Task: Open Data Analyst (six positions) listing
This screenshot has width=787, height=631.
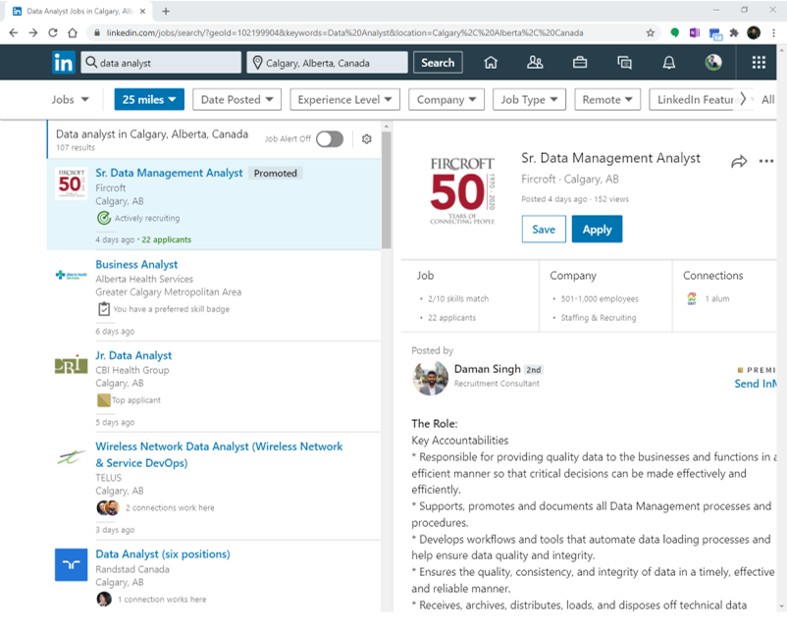Action: [163, 554]
